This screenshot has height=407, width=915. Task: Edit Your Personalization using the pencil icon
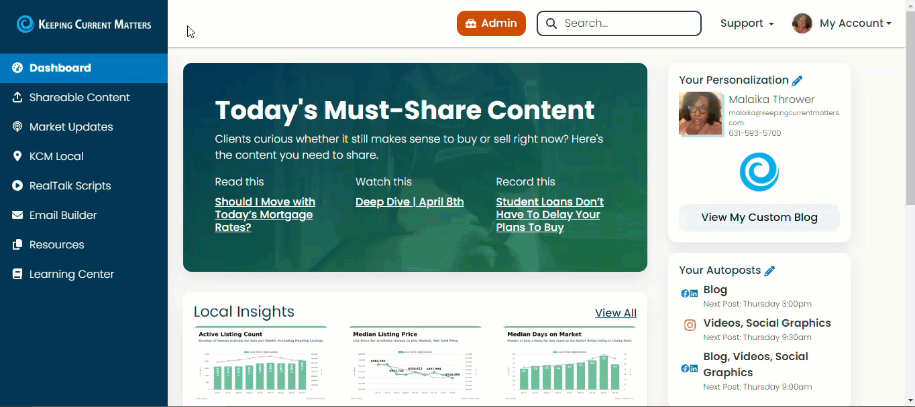[797, 80]
